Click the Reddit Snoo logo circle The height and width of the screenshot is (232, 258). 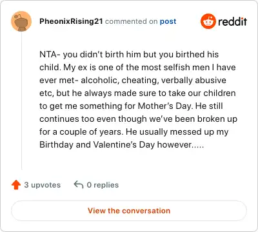coord(208,21)
